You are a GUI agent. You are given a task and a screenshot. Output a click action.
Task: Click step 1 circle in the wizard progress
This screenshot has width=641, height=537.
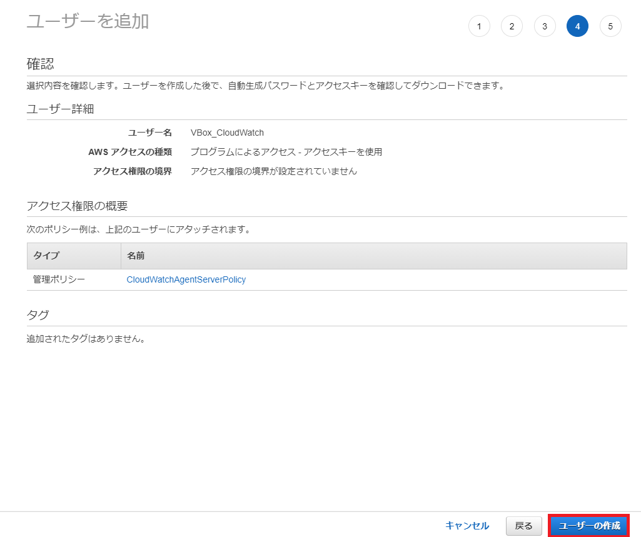(x=479, y=26)
